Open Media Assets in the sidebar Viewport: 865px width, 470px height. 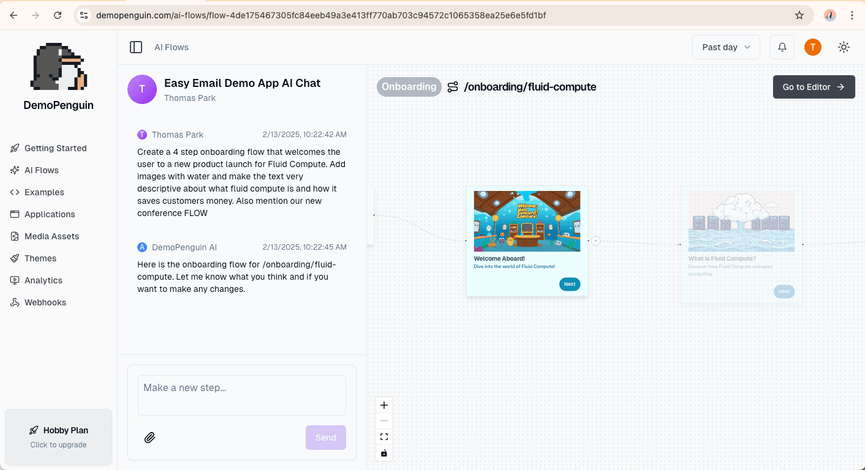tap(51, 236)
